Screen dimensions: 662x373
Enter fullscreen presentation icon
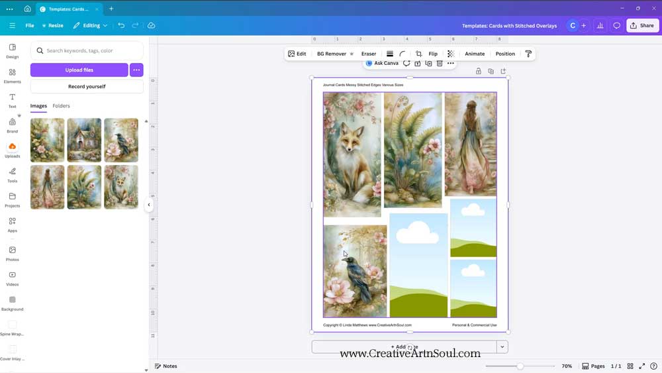tap(641, 366)
